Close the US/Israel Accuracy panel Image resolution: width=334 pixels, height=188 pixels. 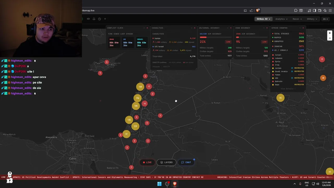point(231,28)
